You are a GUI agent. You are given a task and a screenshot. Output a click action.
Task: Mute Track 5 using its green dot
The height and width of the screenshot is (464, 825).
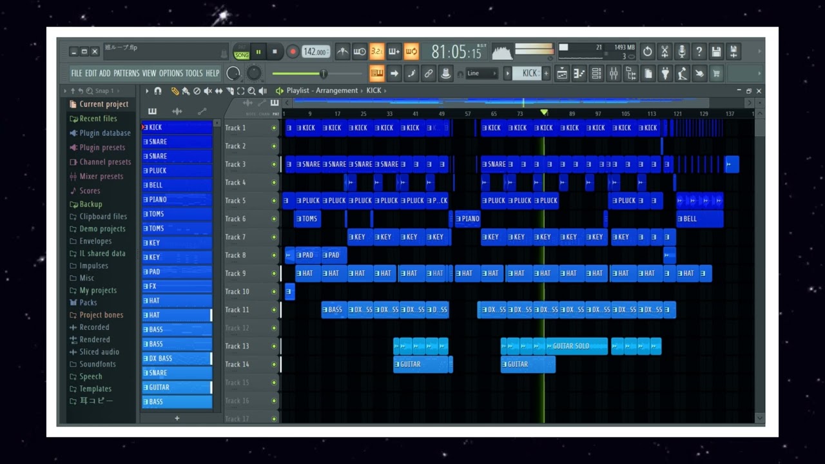point(274,200)
